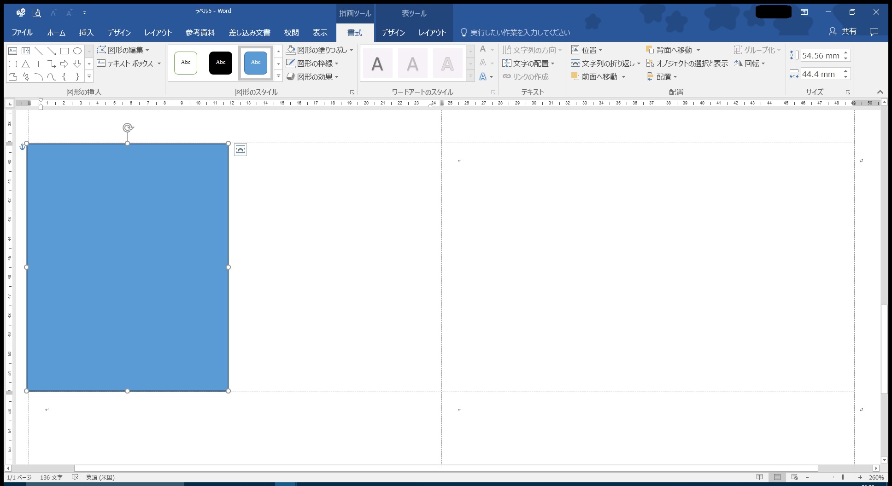Open the comments pane icon
892x486 pixels.
tap(874, 32)
